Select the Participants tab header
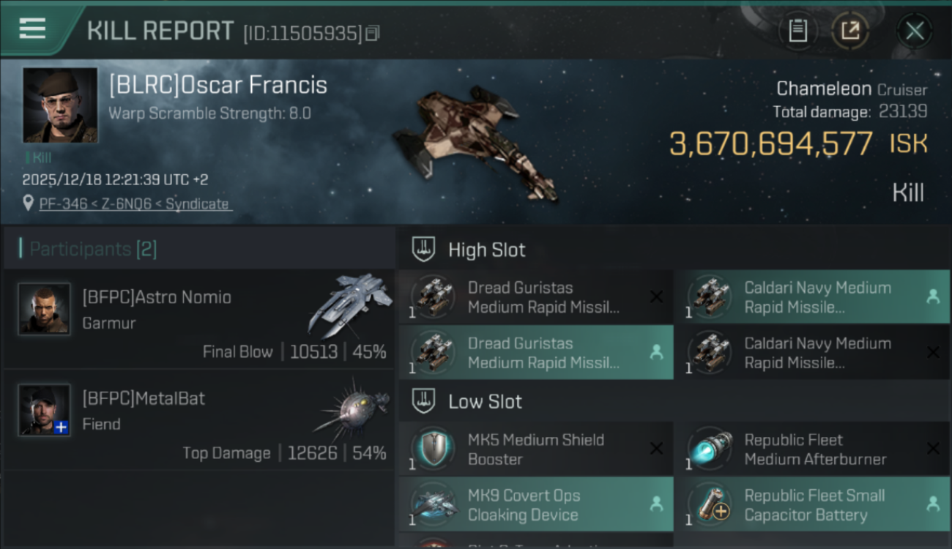Viewport: 952px width, 549px height. tap(93, 249)
